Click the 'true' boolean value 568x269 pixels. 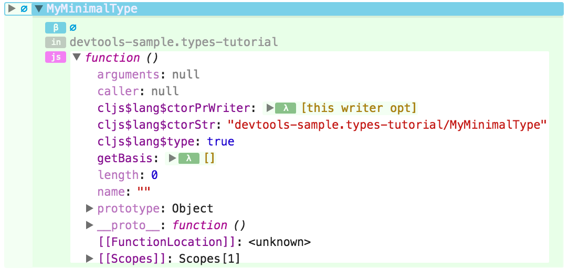point(220,141)
